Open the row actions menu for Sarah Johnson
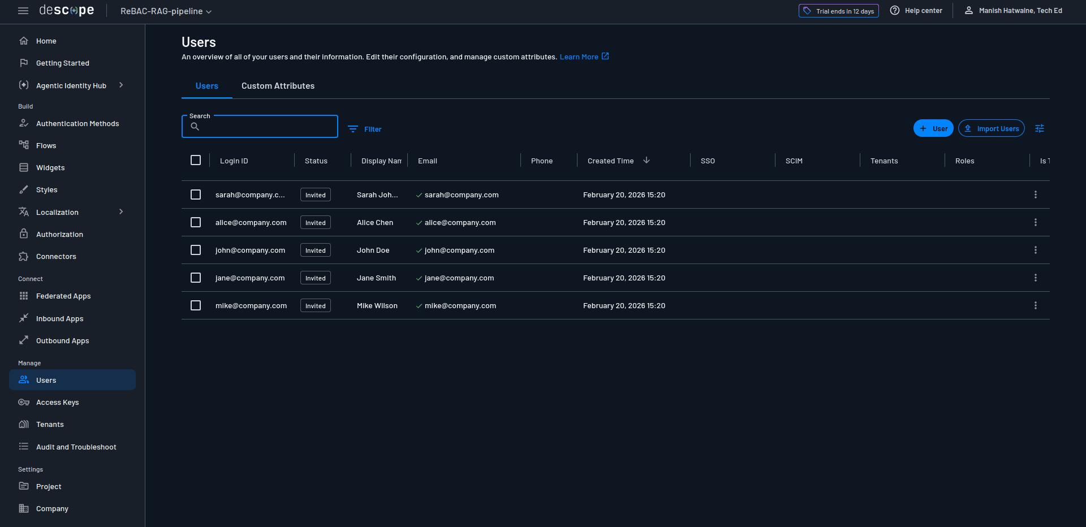Screen dimensions: 1086x527 [1036, 195]
